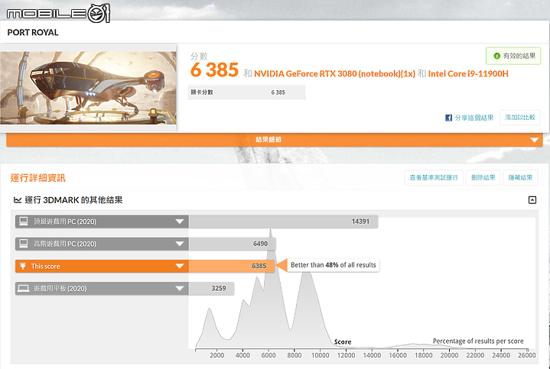Click the 添加以比較 button
The image size is (550, 369).
(520, 118)
